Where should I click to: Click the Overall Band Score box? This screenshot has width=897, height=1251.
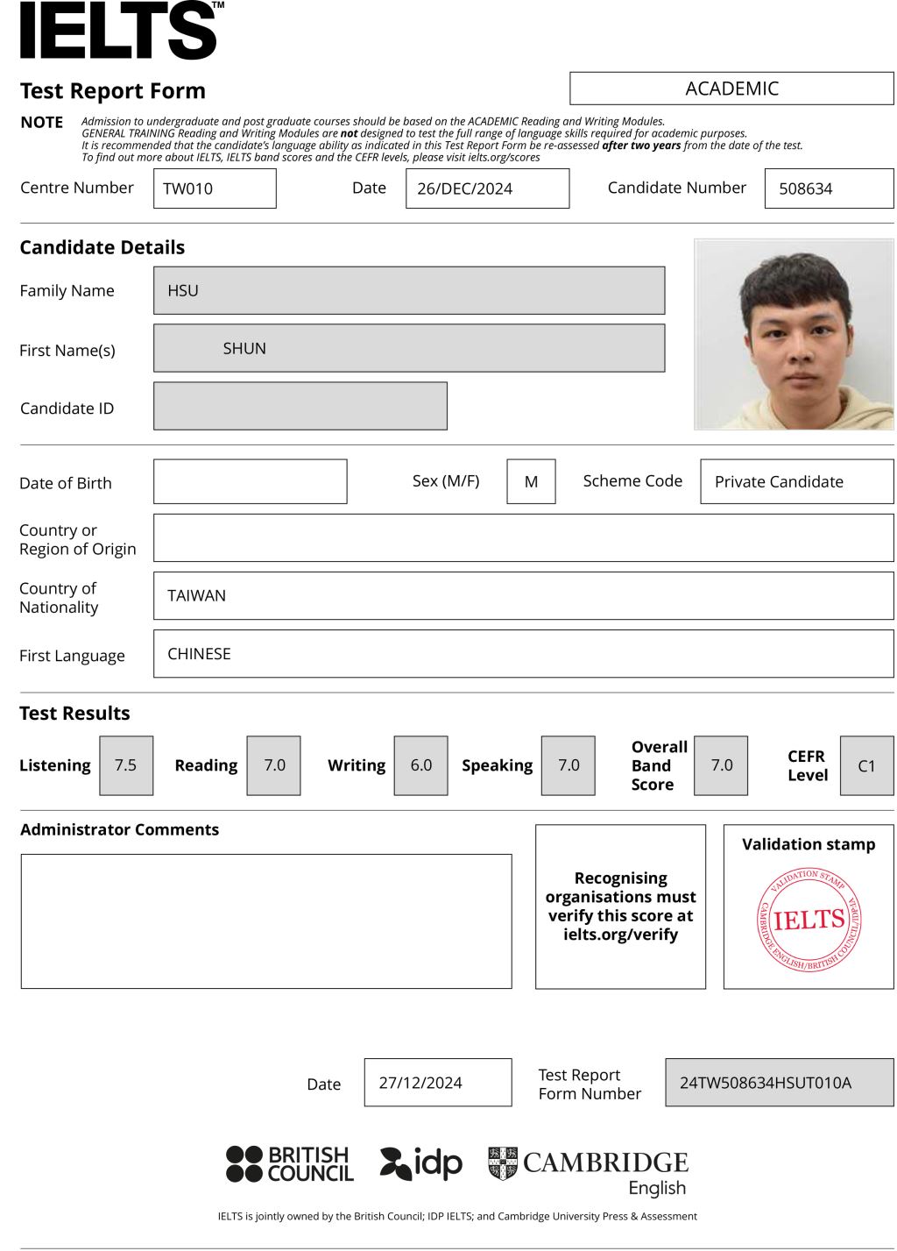(x=721, y=765)
